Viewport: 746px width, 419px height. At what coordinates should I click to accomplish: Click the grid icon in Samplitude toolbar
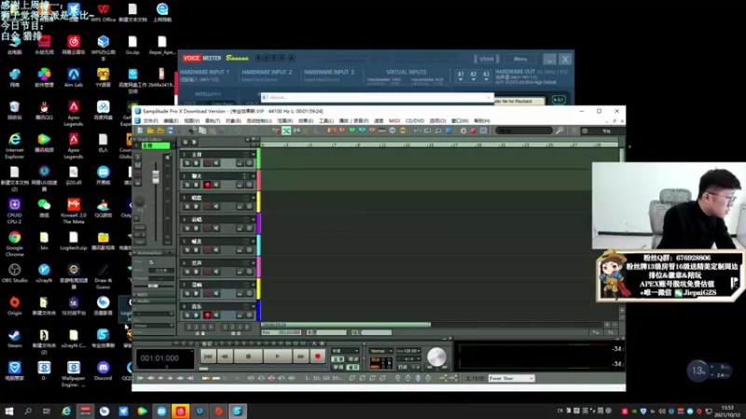585,130
